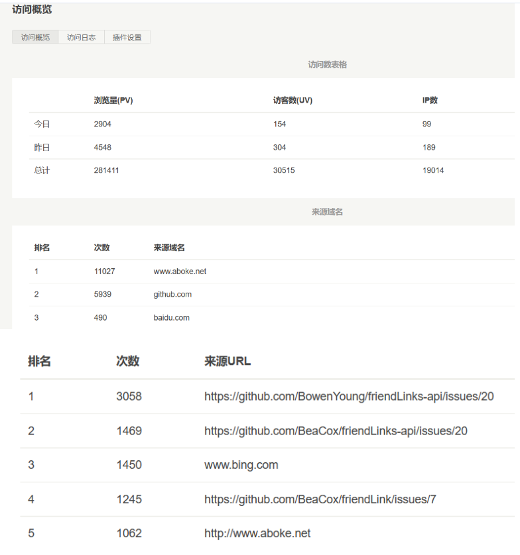
Task: Click yesterday's UV value 304
Action: [x=279, y=147]
